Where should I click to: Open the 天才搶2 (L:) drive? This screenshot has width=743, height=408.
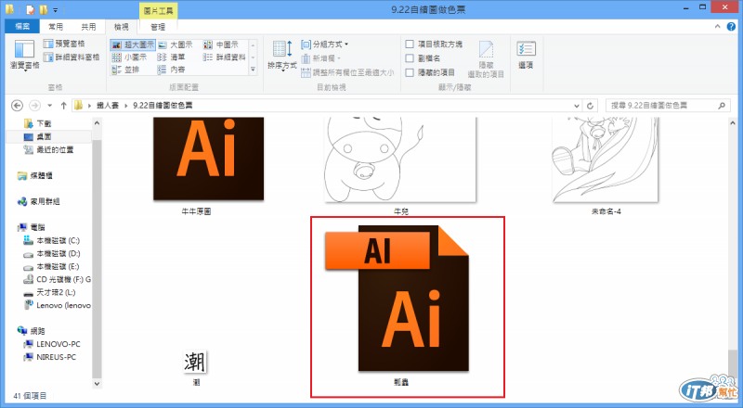pyautogui.click(x=49, y=292)
